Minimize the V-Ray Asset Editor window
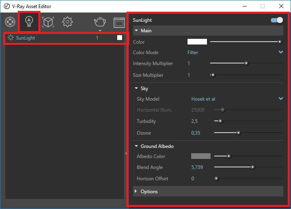The width and height of the screenshot is (291, 209). pyautogui.click(x=245, y=6)
